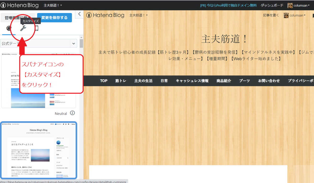This screenshot has height=183, width=314.
Task: Click columsan avatar in preview header
Action: [286, 15]
